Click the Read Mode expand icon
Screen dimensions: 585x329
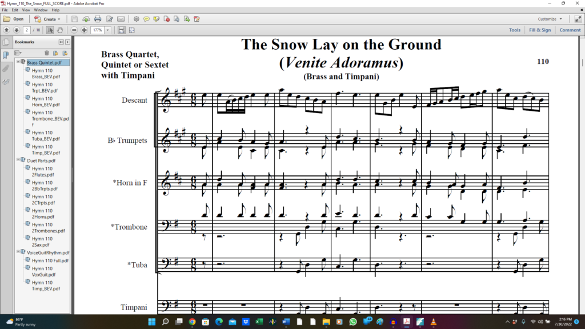click(578, 19)
